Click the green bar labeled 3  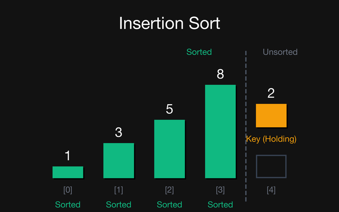click(x=119, y=161)
